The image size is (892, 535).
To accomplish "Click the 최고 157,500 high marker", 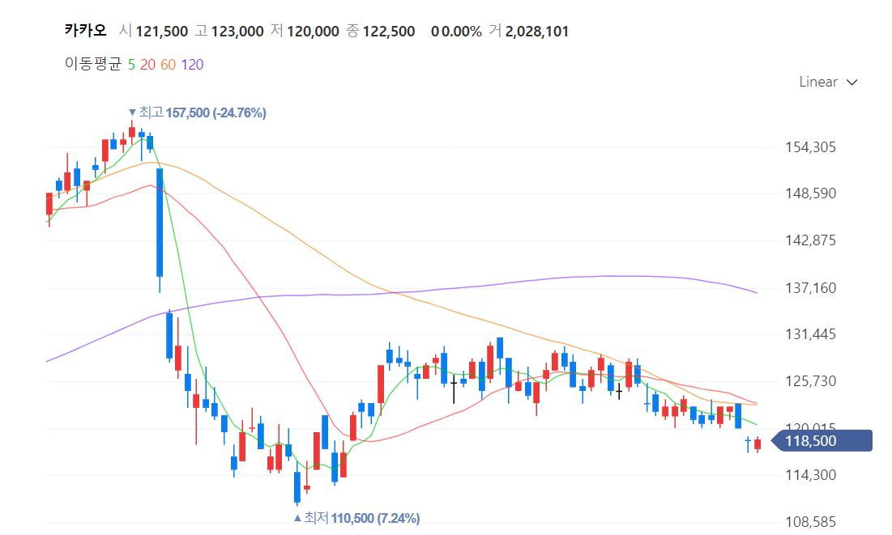I will point(198,113).
